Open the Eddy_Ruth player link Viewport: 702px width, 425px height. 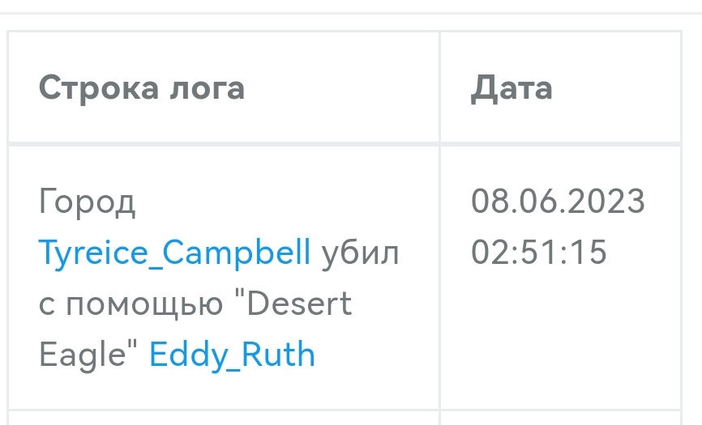(232, 354)
